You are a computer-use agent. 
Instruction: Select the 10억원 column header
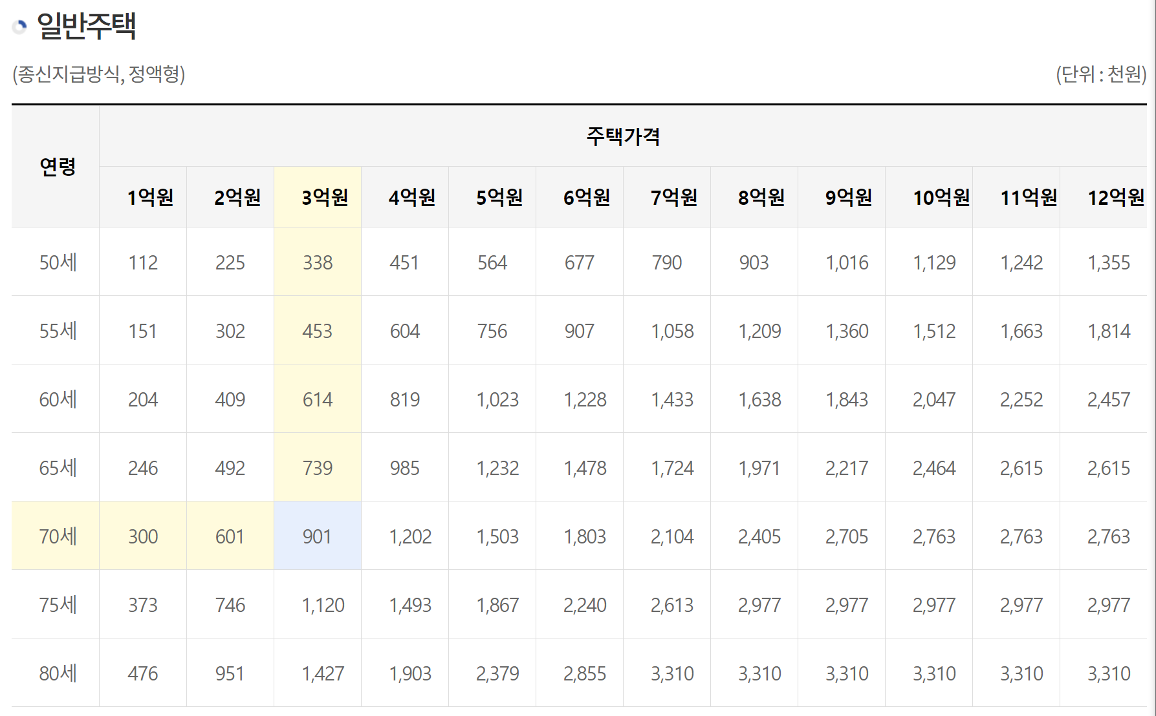point(929,197)
